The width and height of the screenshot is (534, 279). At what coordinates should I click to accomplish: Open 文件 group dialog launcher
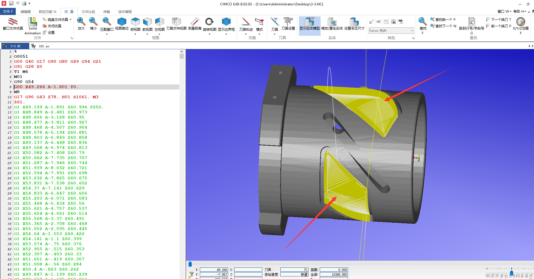[x=72, y=38]
